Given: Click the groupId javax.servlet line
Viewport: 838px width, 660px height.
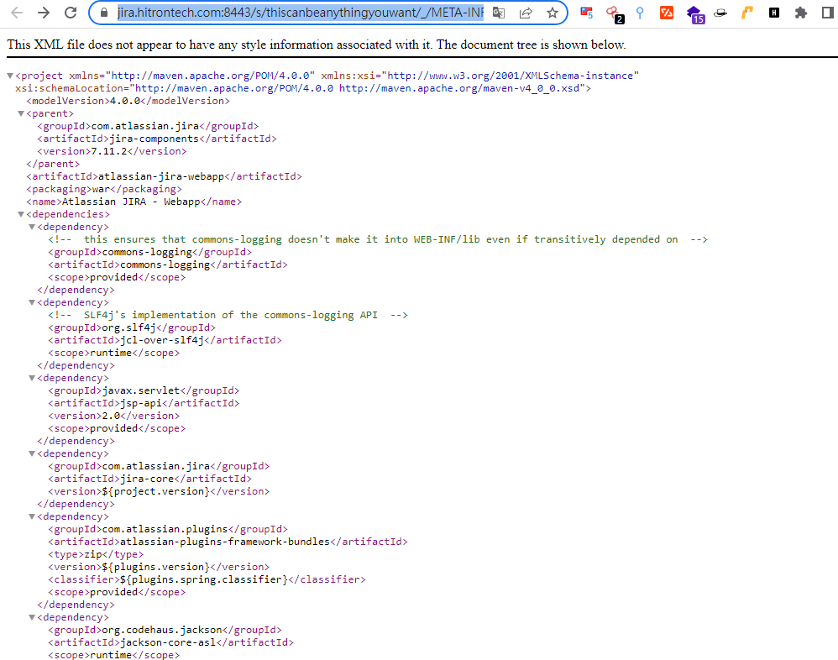Looking at the screenshot, I should [x=144, y=390].
